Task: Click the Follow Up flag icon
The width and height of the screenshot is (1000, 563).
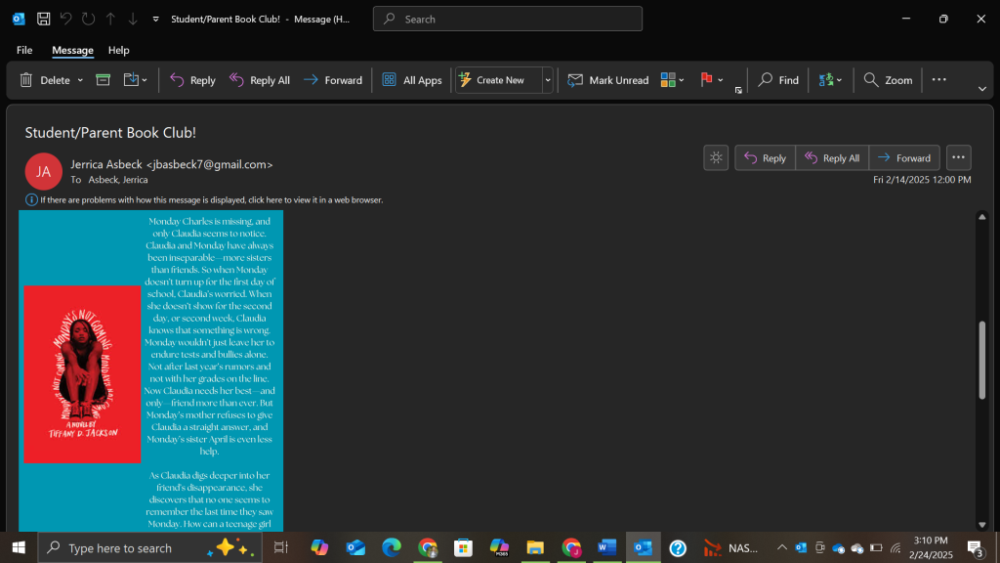Action: point(707,80)
